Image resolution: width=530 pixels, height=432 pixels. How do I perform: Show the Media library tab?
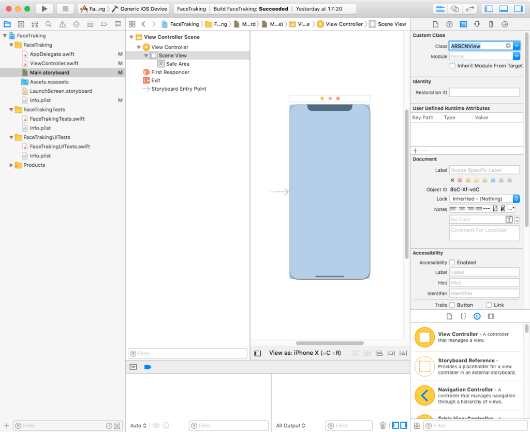pyautogui.click(x=491, y=316)
